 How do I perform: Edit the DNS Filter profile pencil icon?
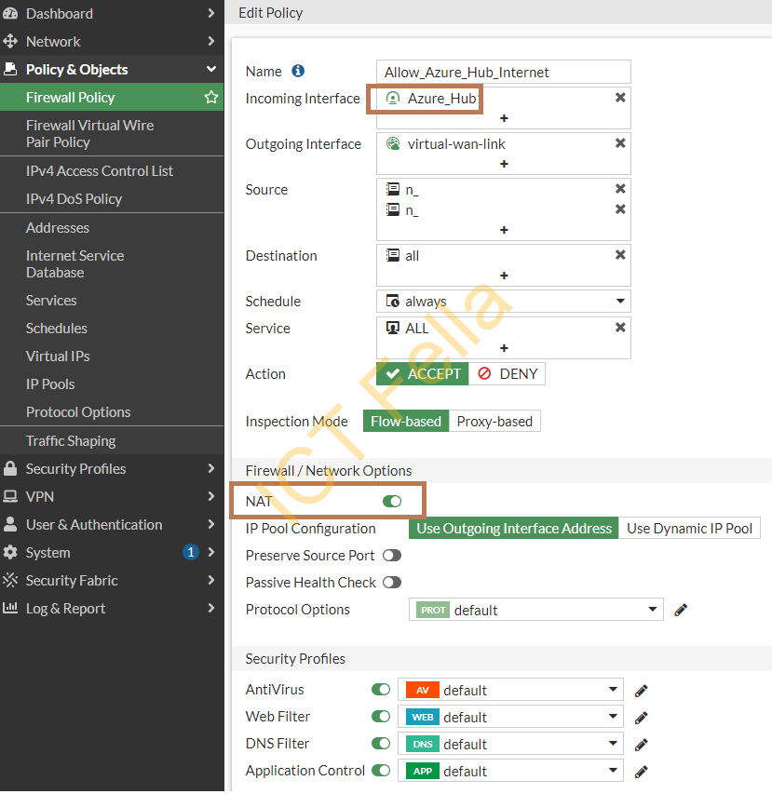pyautogui.click(x=641, y=744)
